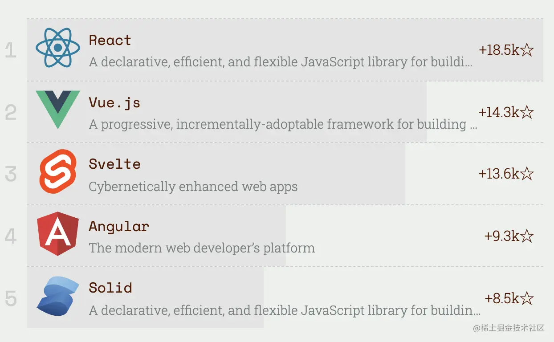Click Vue.js +14.3k star count
The width and height of the screenshot is (554, 342).
[x=506, y=112]
